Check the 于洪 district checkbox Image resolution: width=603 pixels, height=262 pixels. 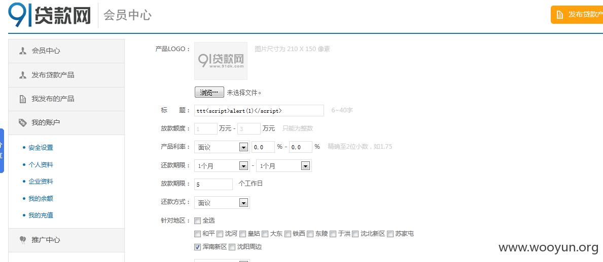tap(333, 234)
